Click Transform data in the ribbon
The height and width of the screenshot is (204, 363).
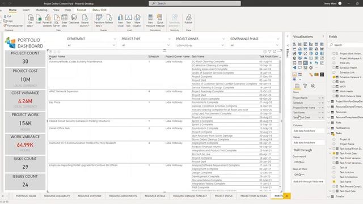(99, 20)
